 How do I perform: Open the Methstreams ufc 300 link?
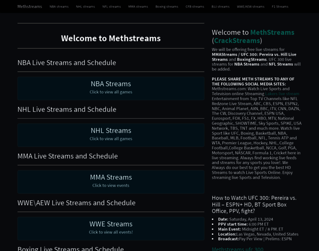(x=238, y=249)
